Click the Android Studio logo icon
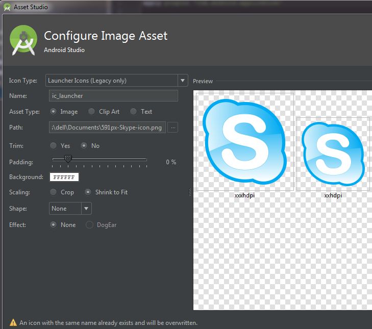This screenshot has height=329, width=372. 23,40
